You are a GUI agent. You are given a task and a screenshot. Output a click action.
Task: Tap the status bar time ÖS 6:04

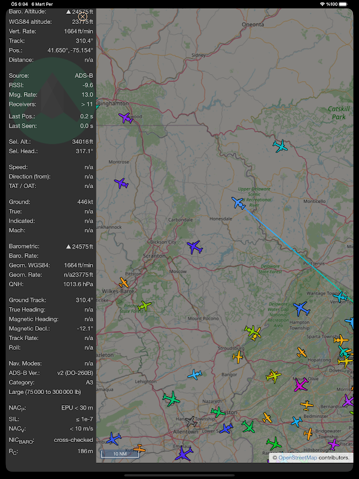[20, 4]
